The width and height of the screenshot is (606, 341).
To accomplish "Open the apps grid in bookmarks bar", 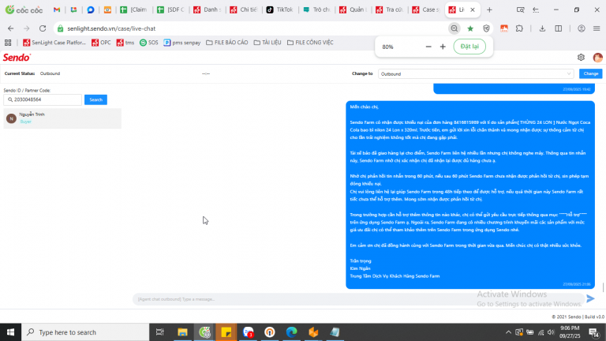I will [8, 43].
